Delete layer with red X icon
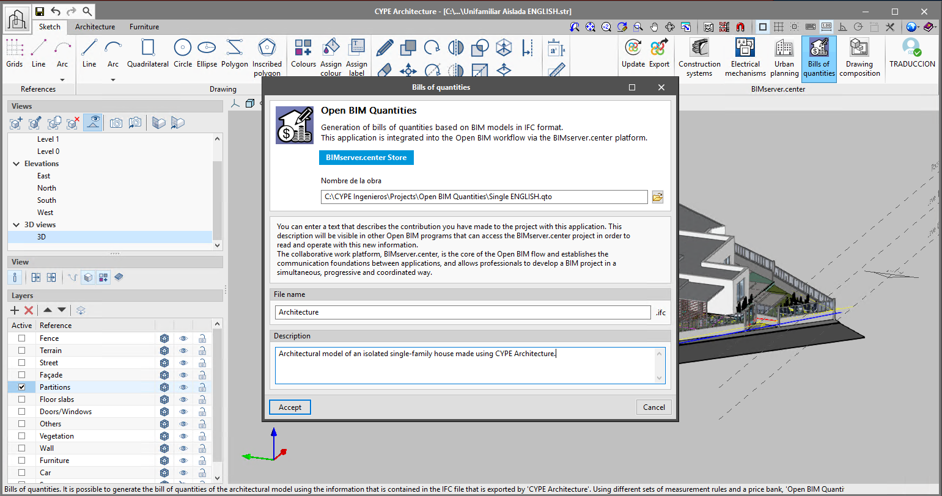942x496 pixels. point(28,310)
